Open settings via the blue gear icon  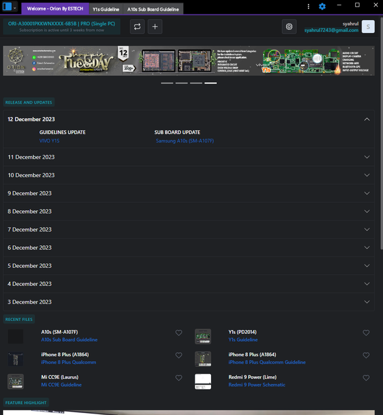point(322,6)
